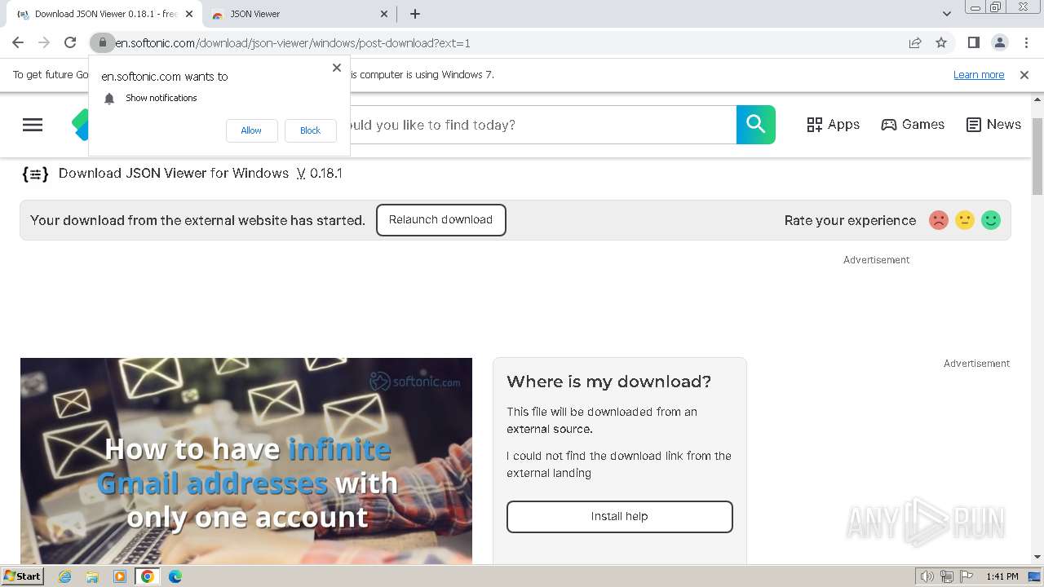Open the Softonic hamburger menu
This screenshot has width=1044, height=587.
click(x=33, y=125)
